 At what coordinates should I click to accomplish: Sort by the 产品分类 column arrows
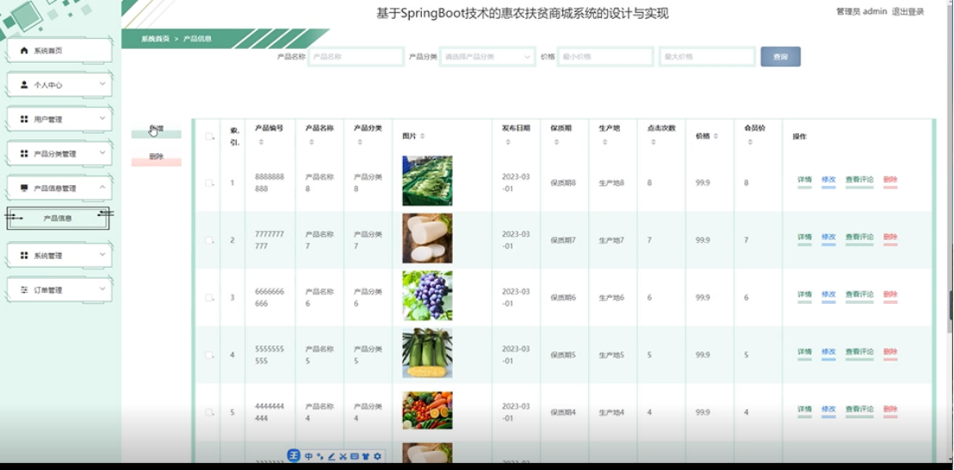tap(360, 142)
